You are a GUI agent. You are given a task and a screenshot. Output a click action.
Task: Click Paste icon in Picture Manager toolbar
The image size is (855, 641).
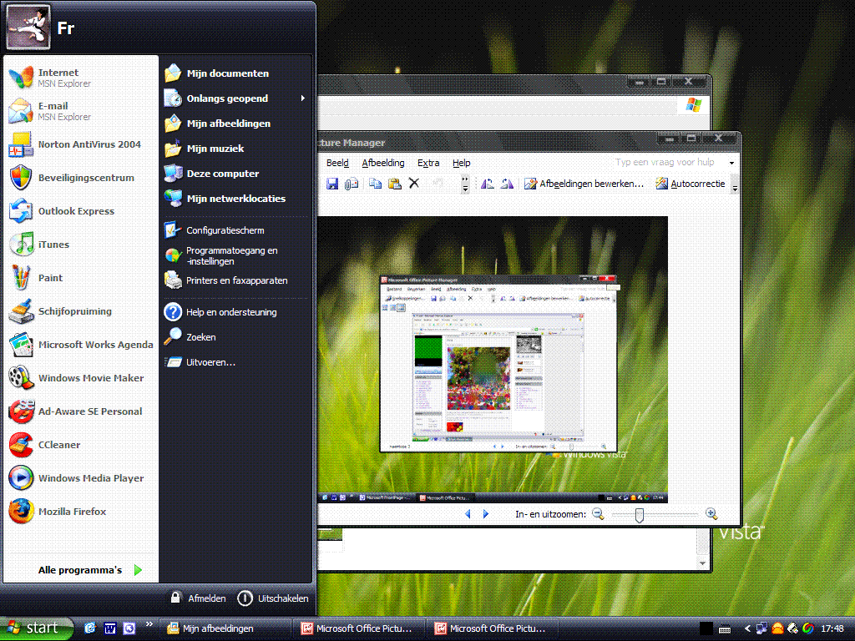pyautogui.click(x=394, y=184)
